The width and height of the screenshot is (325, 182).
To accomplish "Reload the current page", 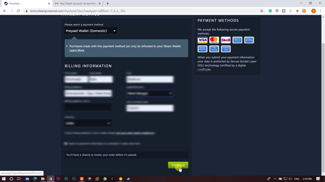I will [x=18, y=11].
